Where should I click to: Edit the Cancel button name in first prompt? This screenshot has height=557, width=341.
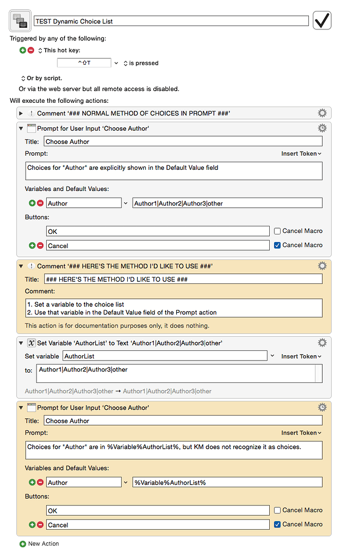coord(158,245)
